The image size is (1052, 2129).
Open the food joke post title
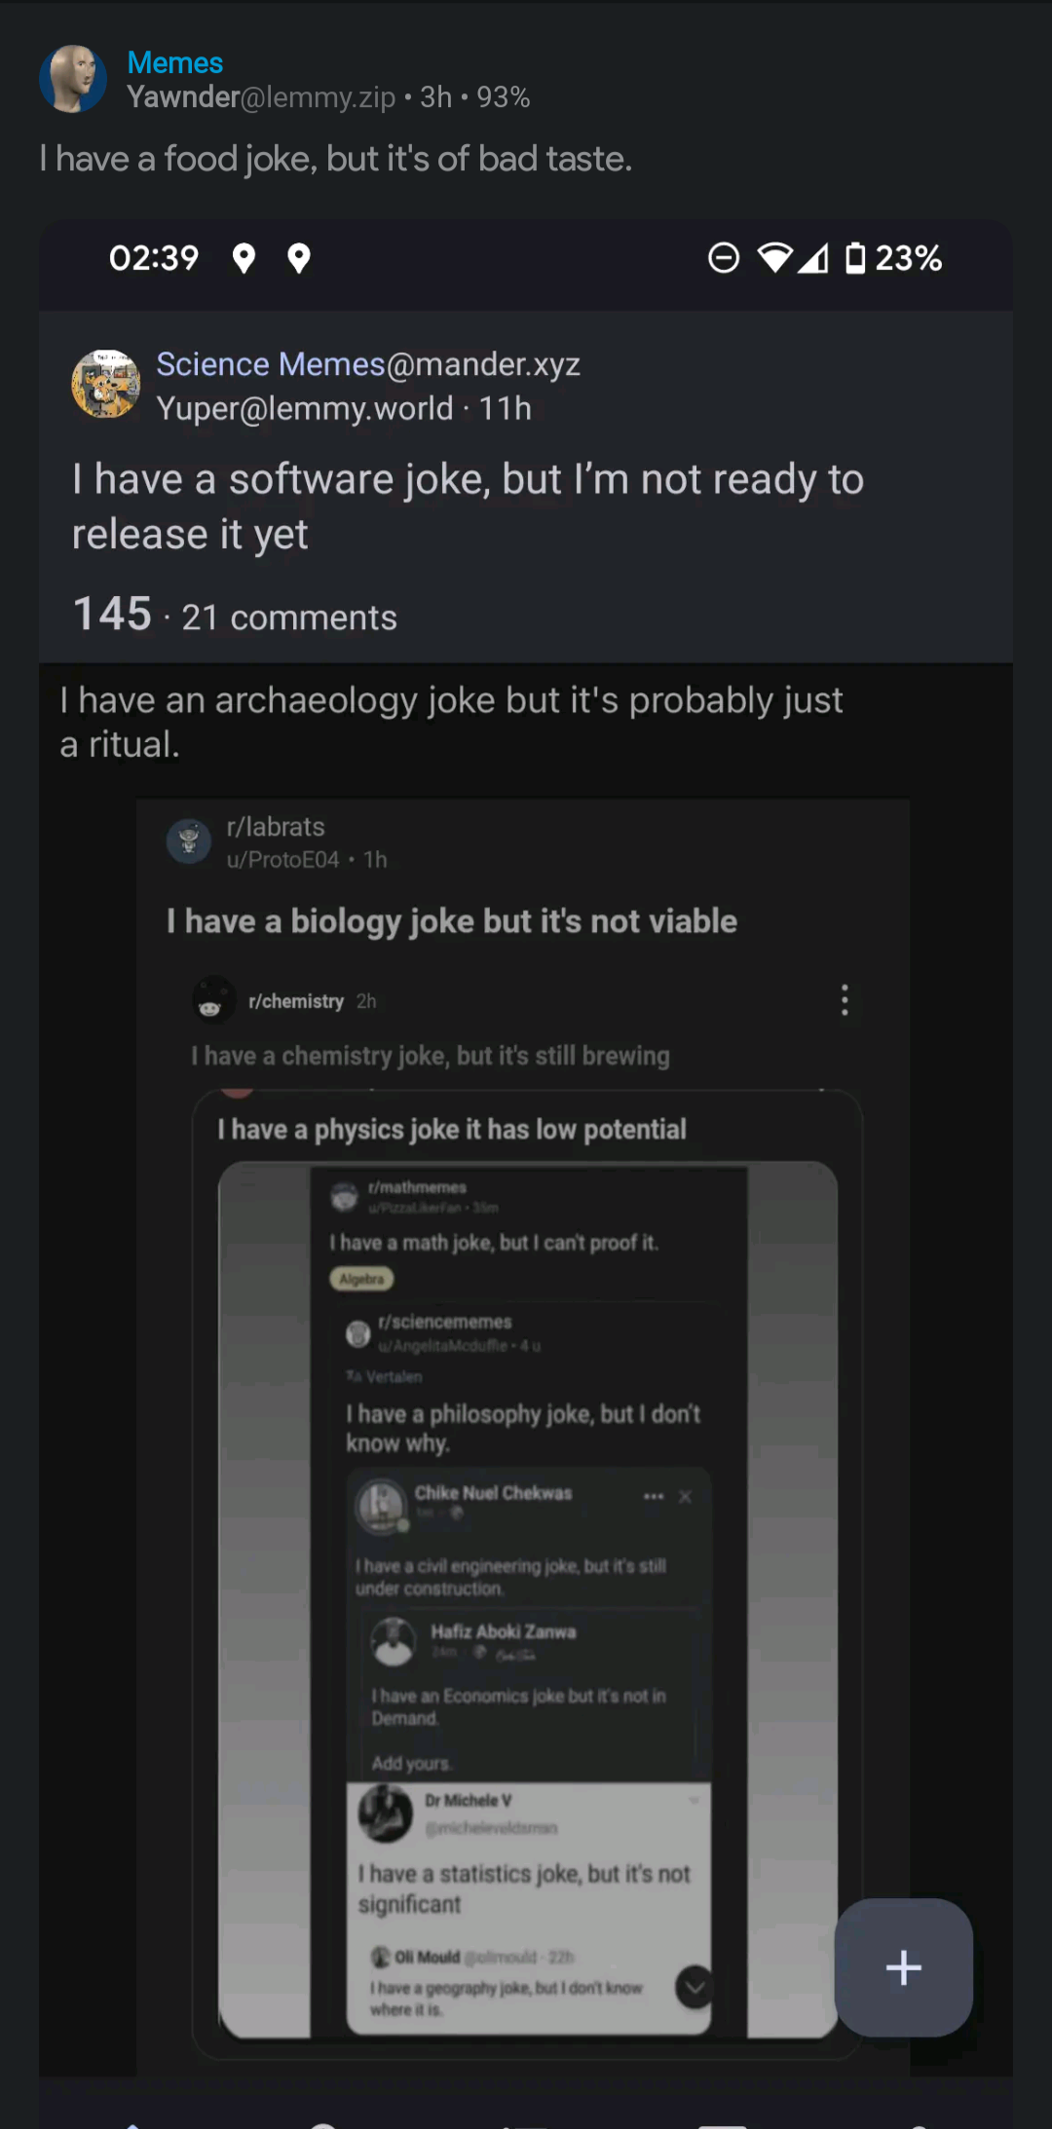coord(336,159)
